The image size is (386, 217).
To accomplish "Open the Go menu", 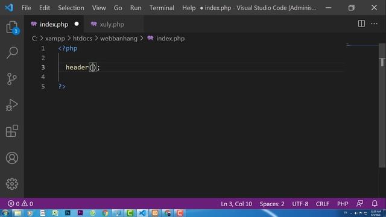I will pyautogui.click(x=118, y=8).
